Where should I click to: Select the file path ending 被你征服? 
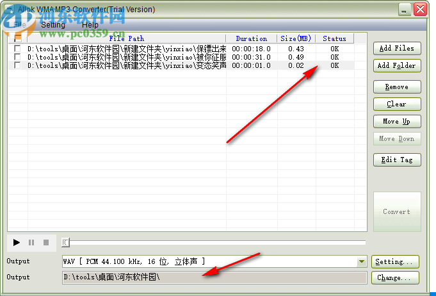[127, 57]
